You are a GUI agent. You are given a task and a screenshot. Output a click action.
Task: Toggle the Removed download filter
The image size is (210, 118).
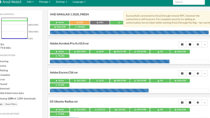click(x=5, y=89)
